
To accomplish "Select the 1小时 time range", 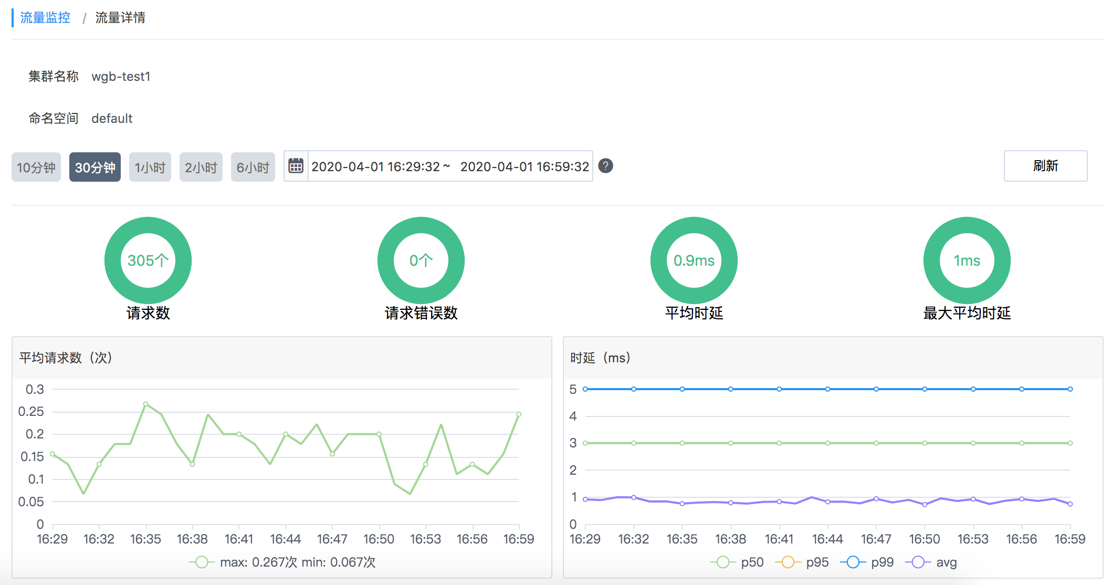I will click(150, 167).
